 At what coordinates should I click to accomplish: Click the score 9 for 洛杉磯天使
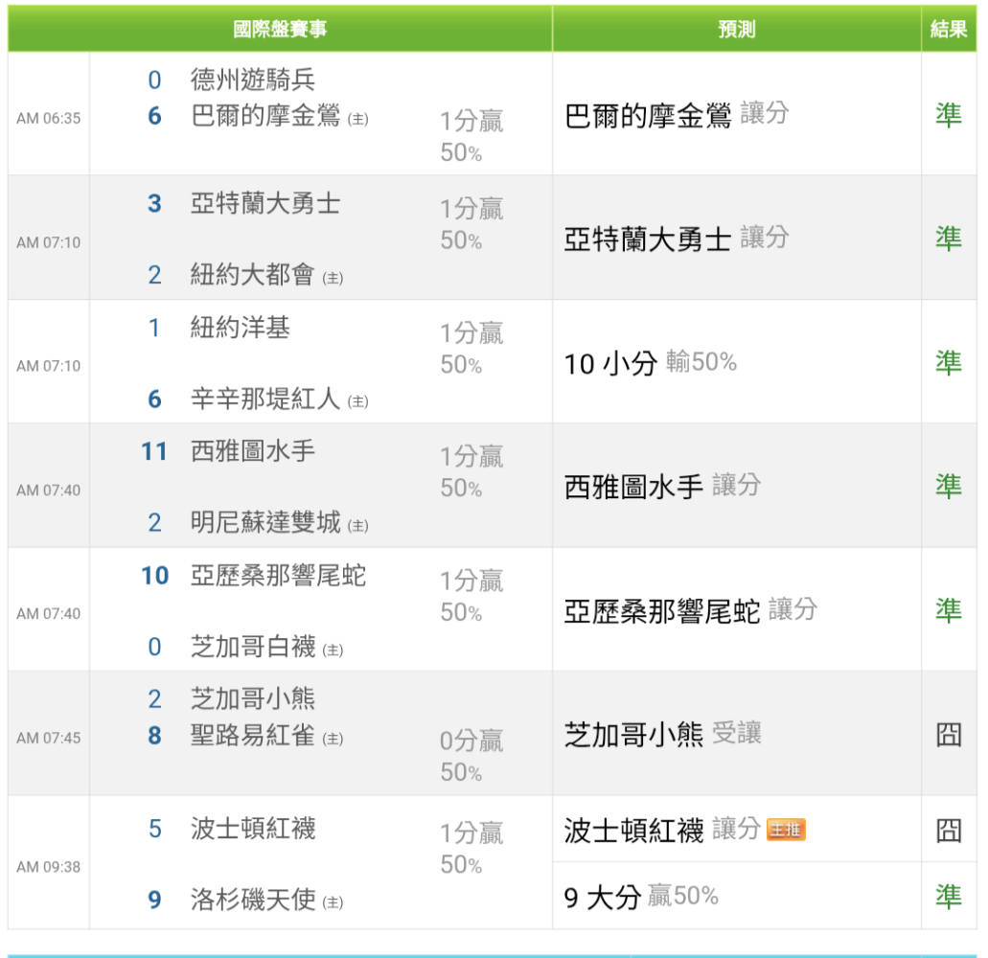tap(154, 901)
